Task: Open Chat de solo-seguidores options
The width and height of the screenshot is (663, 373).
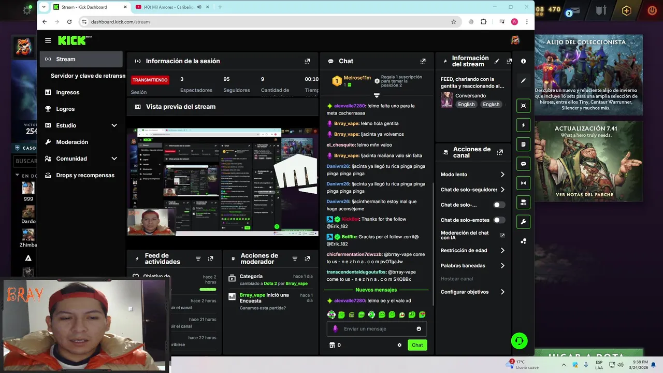Action: coord(472,190)
